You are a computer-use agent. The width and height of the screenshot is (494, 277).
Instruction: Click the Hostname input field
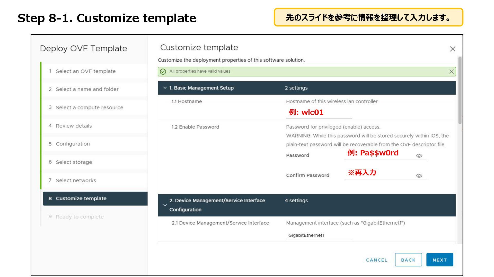pyautogui.click(x=319, y=113)
